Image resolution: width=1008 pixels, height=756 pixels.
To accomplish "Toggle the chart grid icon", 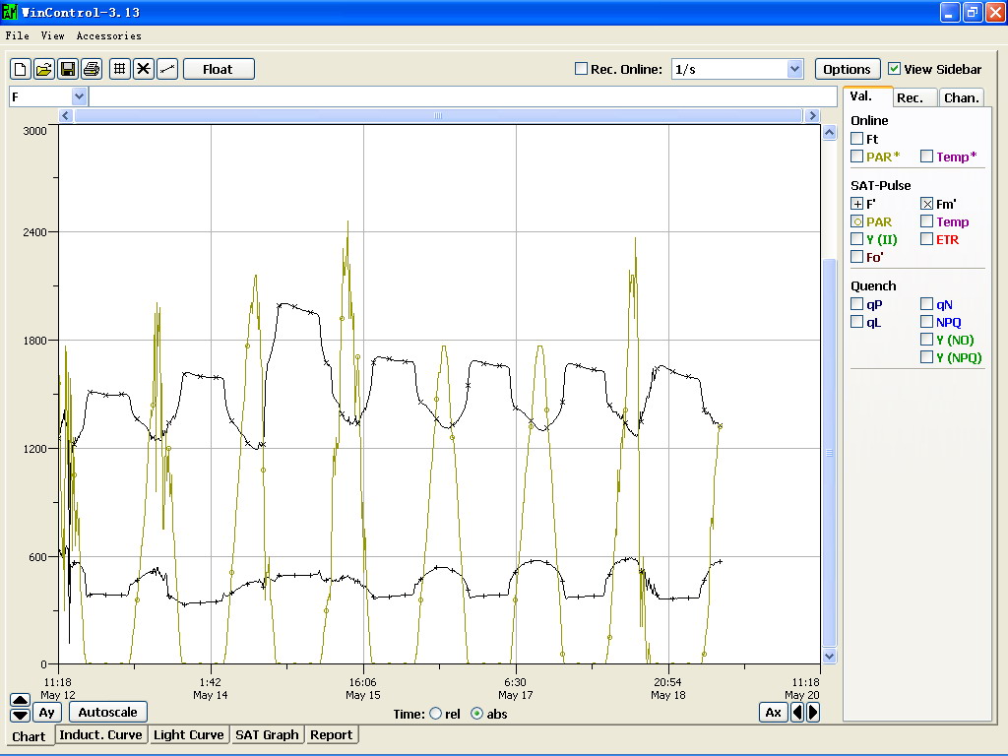I will tap(119, 69).
